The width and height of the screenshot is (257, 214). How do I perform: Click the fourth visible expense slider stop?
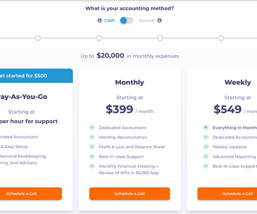click(221, 38)
